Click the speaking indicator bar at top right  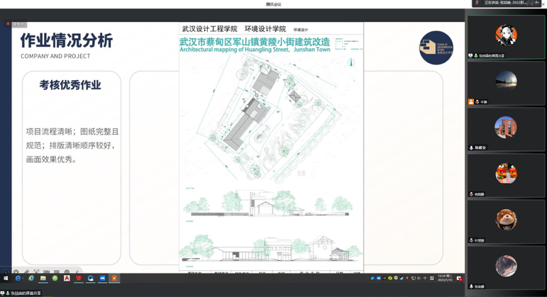tap(507, 3)
